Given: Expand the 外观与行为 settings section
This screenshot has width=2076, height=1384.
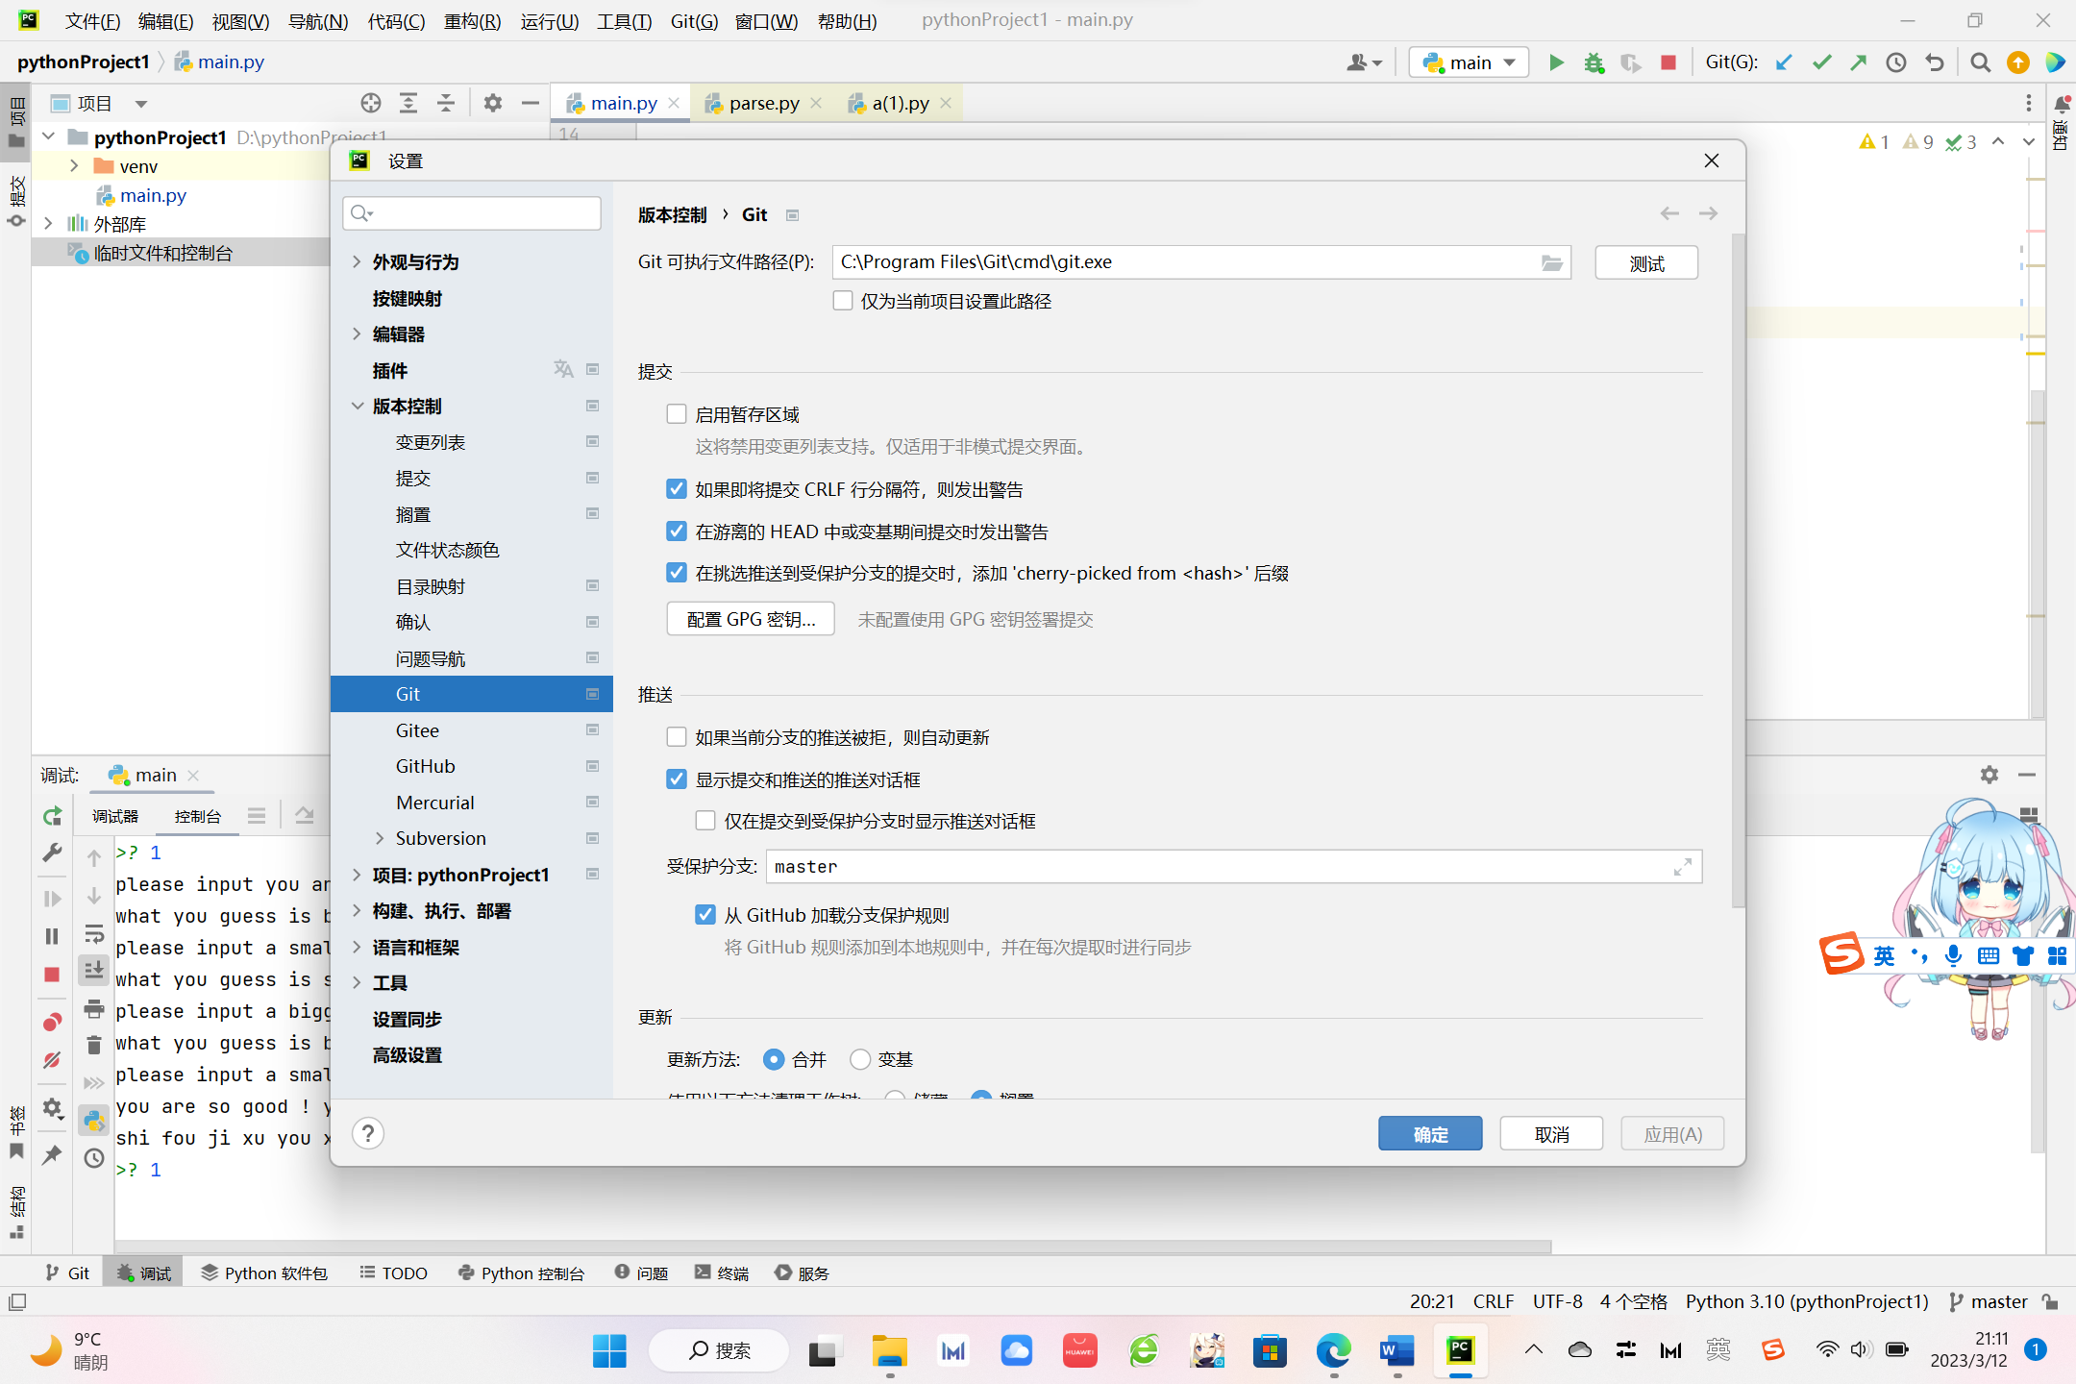Looking at the screenshot, I should click(357, 262).
